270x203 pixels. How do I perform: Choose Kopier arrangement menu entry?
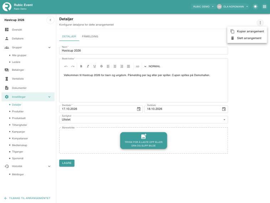tap(247, 31)
